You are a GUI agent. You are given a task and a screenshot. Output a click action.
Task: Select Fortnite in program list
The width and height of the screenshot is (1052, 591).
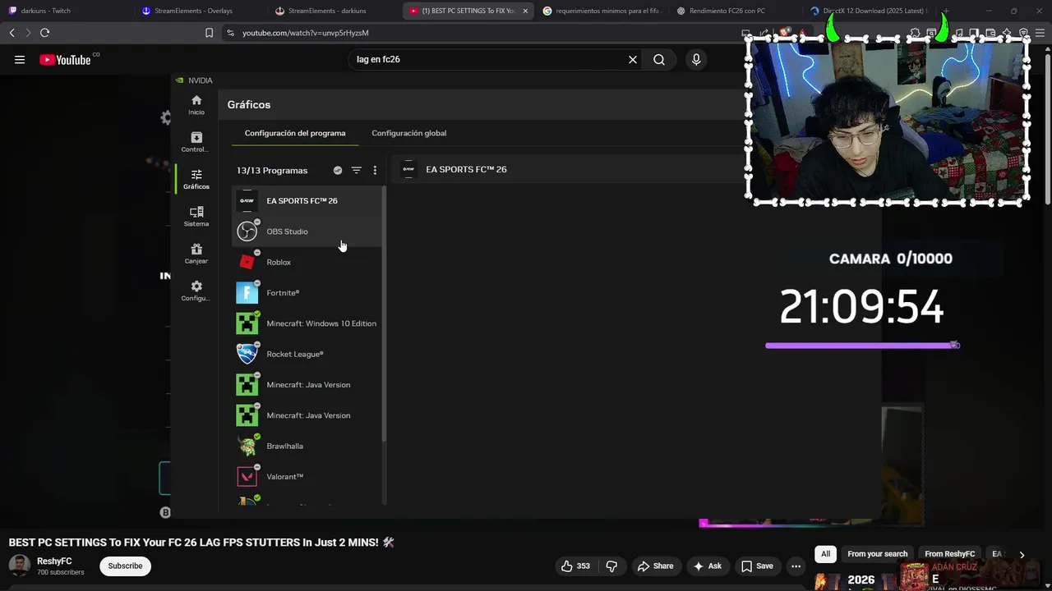click(x=308, y=293)
